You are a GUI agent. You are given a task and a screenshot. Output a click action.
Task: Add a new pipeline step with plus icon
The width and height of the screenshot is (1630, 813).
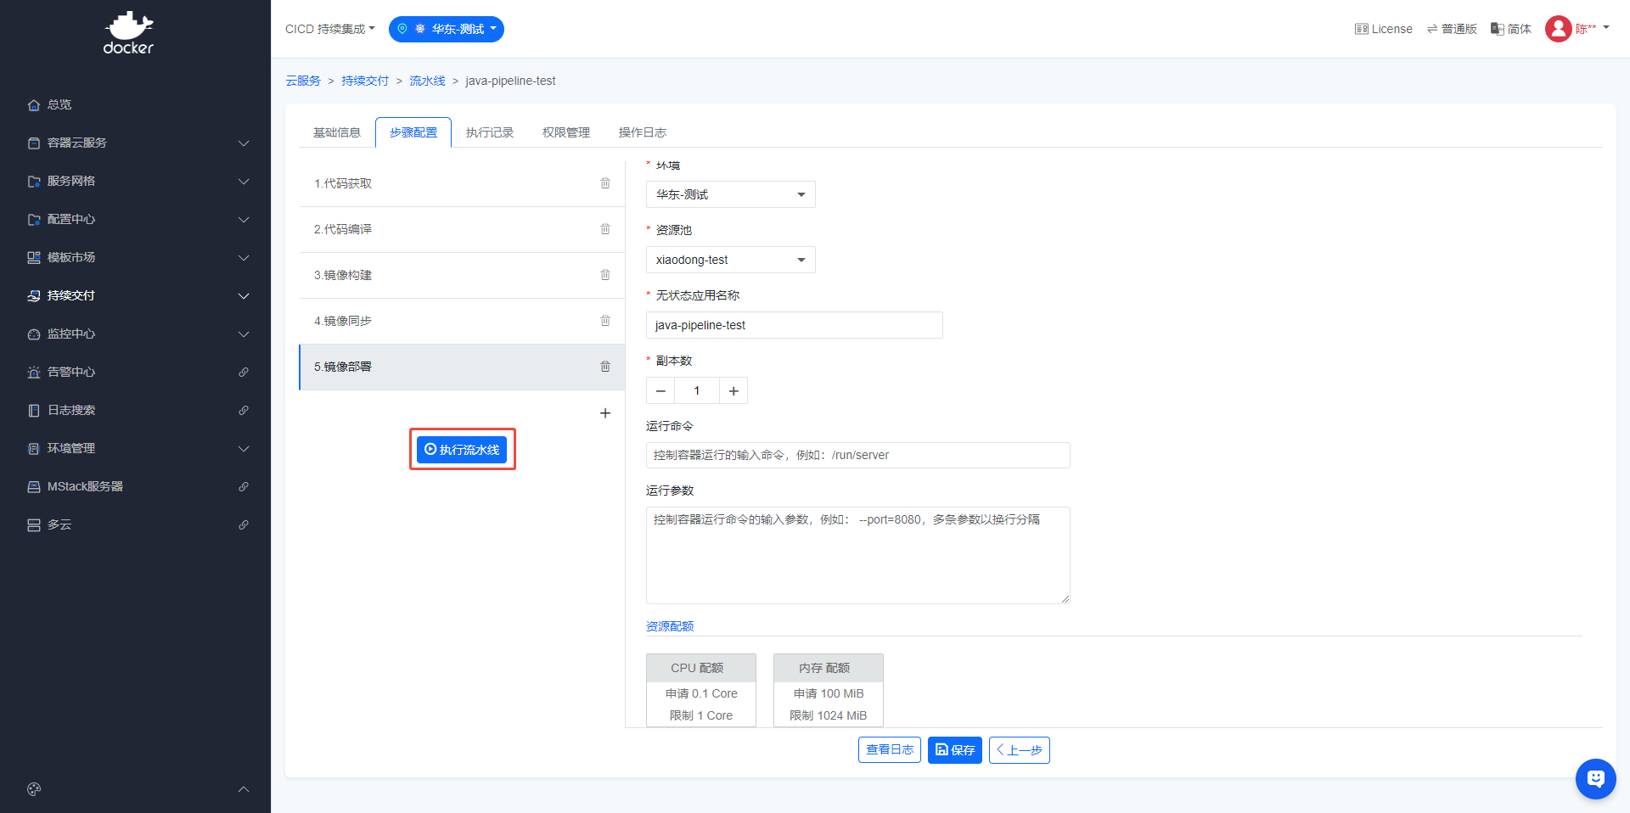coord(605,413)
